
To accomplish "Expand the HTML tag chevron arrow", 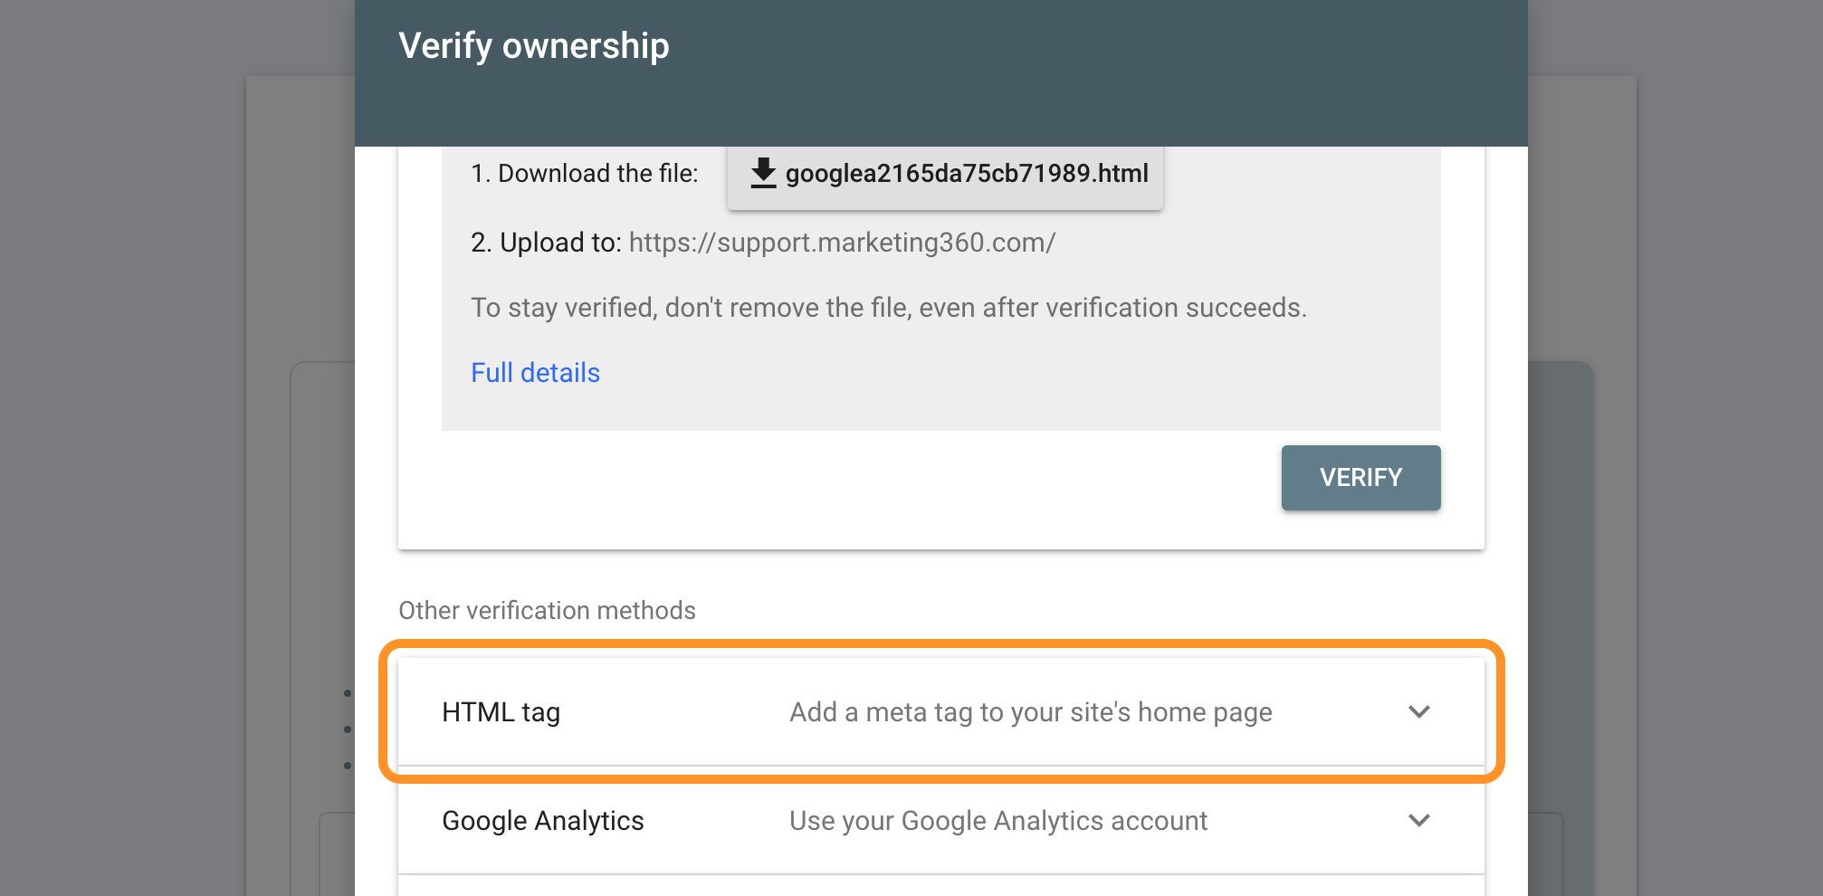I will click(x=1418, y=712).
